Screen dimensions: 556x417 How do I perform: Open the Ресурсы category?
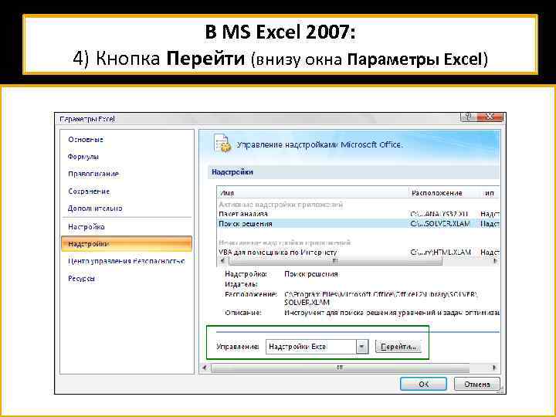(81, 279)
